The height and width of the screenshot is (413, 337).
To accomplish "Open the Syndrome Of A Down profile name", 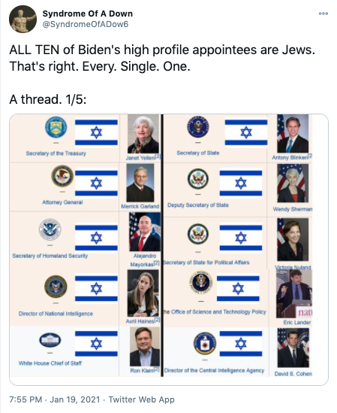I will point(88,14).
